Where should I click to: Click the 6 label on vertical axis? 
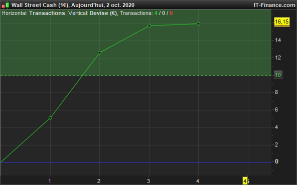point(276,109)
